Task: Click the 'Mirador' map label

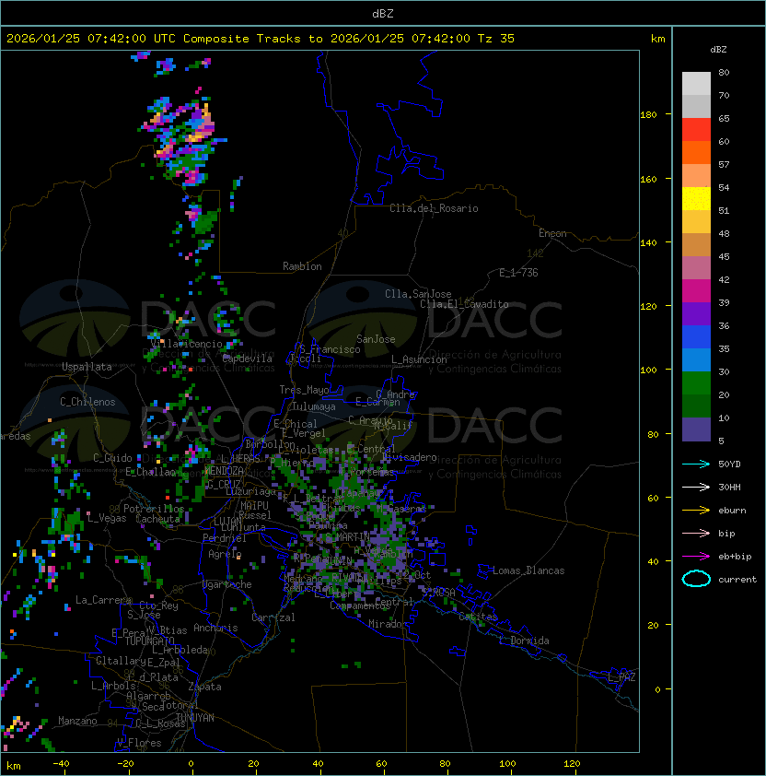Action: (x=388, y=624)
